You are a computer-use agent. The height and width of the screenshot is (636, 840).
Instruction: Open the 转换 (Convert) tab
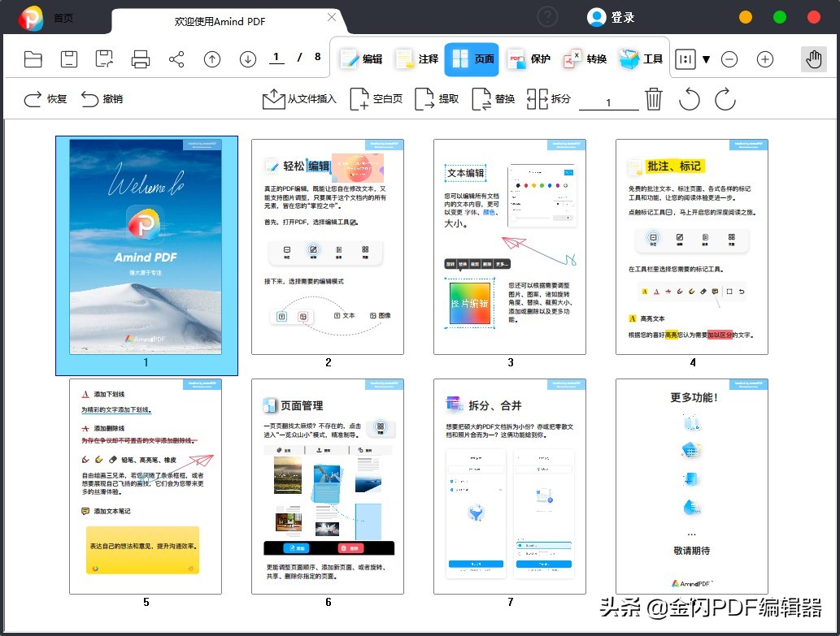pyautogui.click(x=585, y=58)
